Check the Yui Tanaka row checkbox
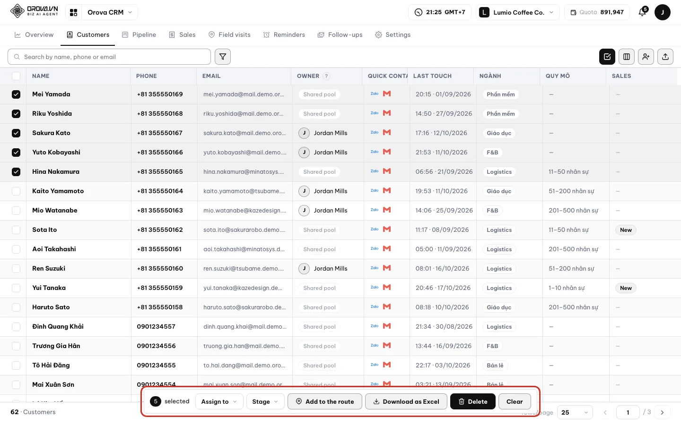 pos(16,288)
